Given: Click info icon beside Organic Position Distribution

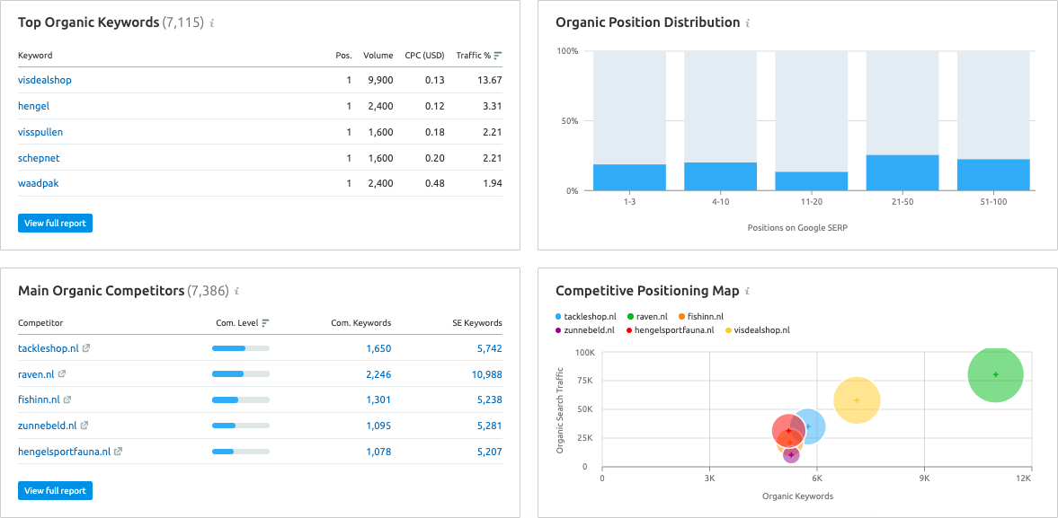Looking at the screenshot, I should point(748,23).
